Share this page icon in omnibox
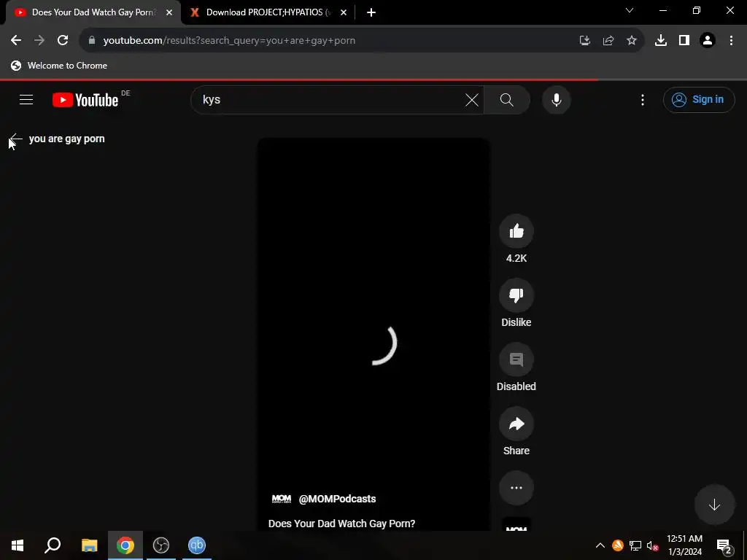This screenshot has width=747, height=560. pos(608,41)
